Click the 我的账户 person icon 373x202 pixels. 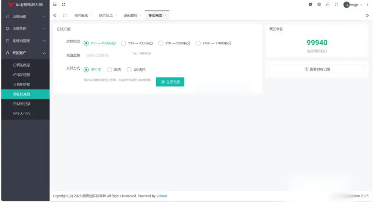pos(7,53)
